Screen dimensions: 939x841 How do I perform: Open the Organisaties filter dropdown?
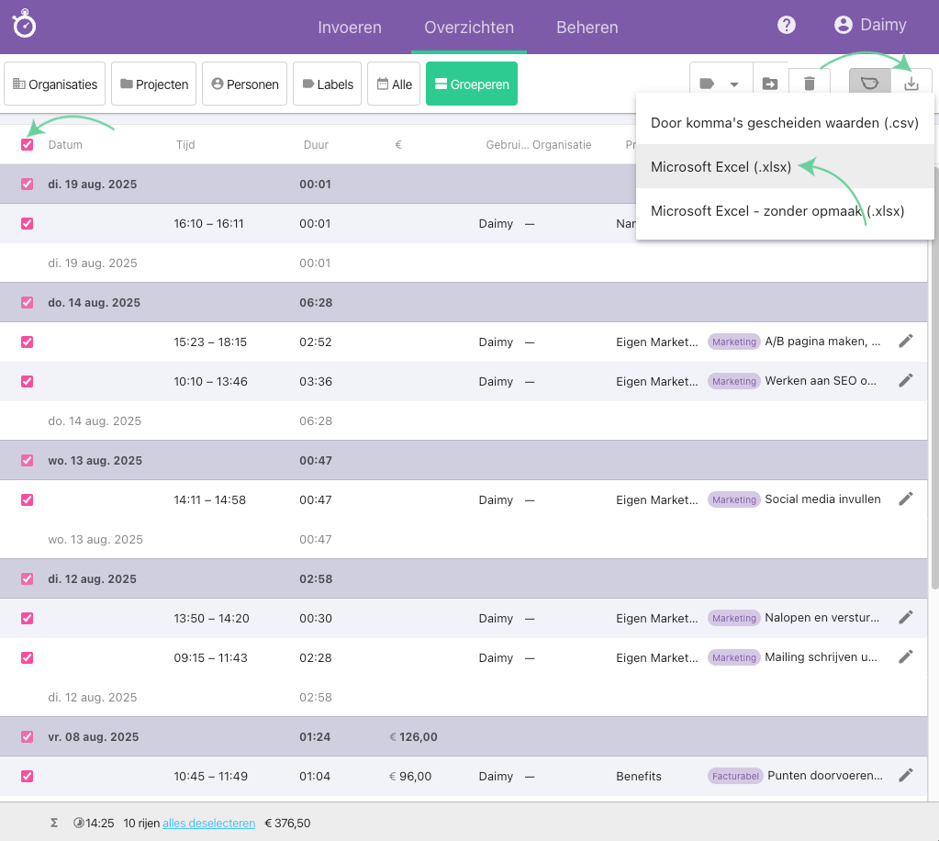[55, 84]
